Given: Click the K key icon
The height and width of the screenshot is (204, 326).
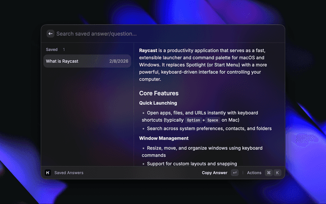Looking at the screenshot, I should [278, 173].
